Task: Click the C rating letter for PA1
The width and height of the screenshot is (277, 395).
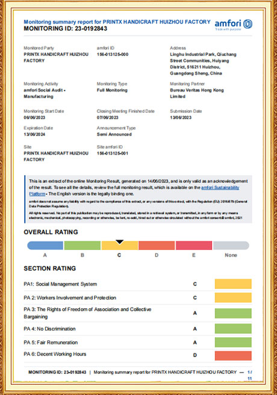Action: [195, 284]
